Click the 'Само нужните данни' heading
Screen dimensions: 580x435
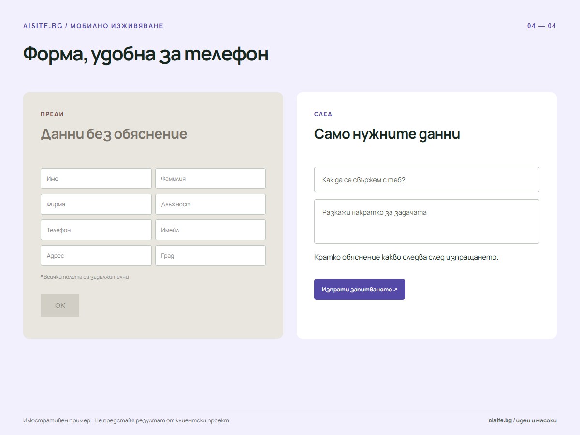click(387, 134)
